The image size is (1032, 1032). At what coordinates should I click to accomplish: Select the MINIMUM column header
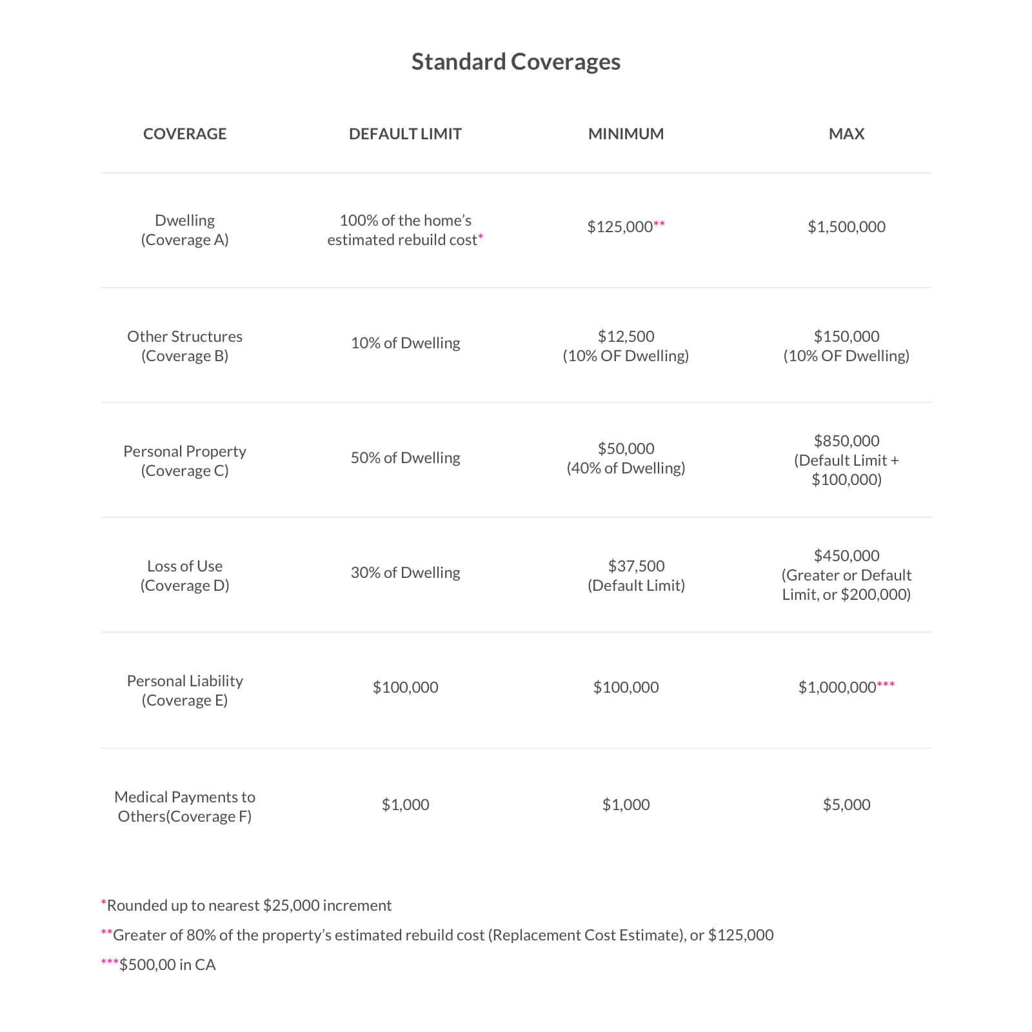coord(626,134)
